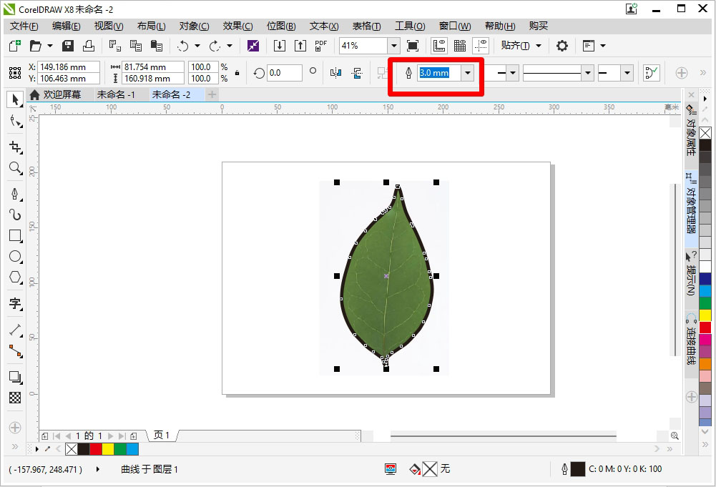Toggle the lock ratio padlock
Screen dimensions: 716x487
[x=237, y=72]
